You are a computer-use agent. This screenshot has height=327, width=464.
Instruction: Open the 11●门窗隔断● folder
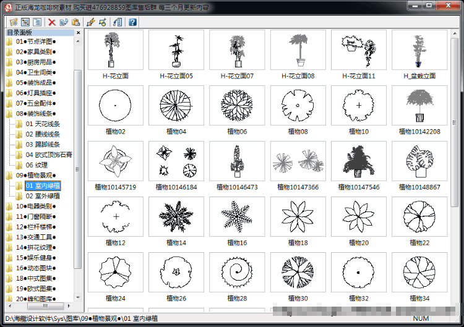pos(36,216)
